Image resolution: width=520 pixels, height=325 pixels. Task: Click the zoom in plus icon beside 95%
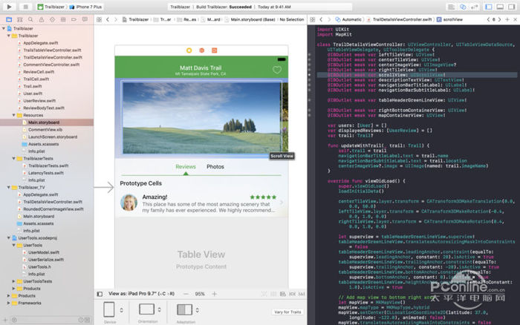pos(215,294)
